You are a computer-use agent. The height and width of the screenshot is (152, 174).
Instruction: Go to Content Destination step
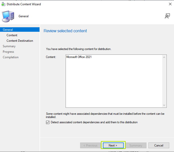click(x=20, y=41)
